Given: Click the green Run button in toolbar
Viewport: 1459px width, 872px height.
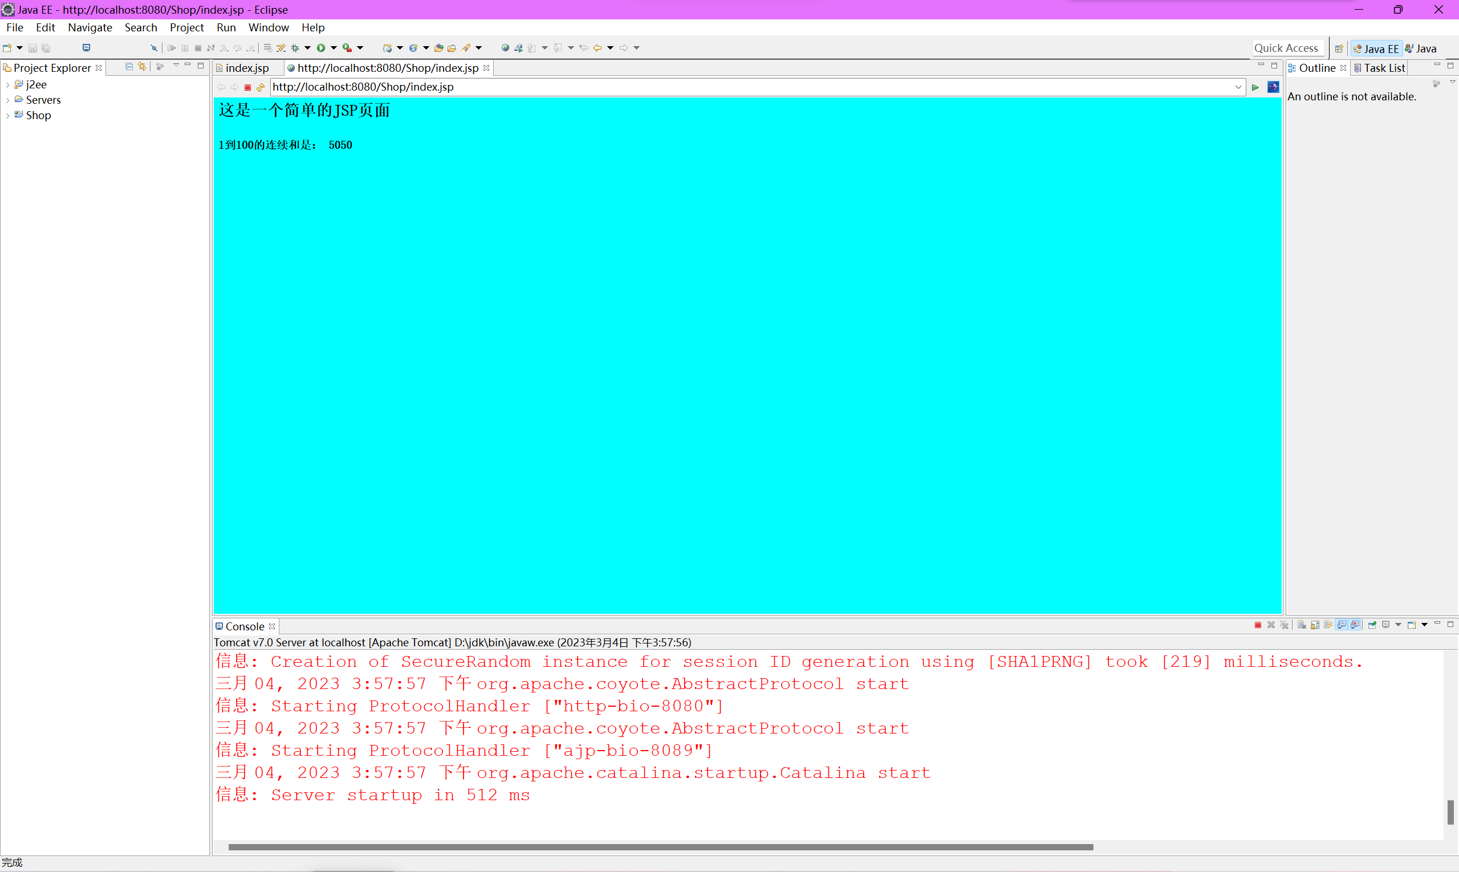Looking at the screenshot, I should click(321, 48).
